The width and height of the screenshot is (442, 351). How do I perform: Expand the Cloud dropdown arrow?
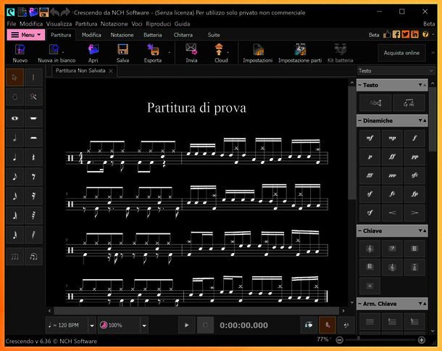point(228,52)
